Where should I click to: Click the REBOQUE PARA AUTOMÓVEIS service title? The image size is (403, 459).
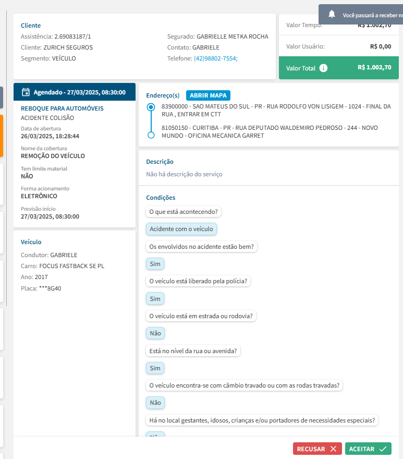62,108
